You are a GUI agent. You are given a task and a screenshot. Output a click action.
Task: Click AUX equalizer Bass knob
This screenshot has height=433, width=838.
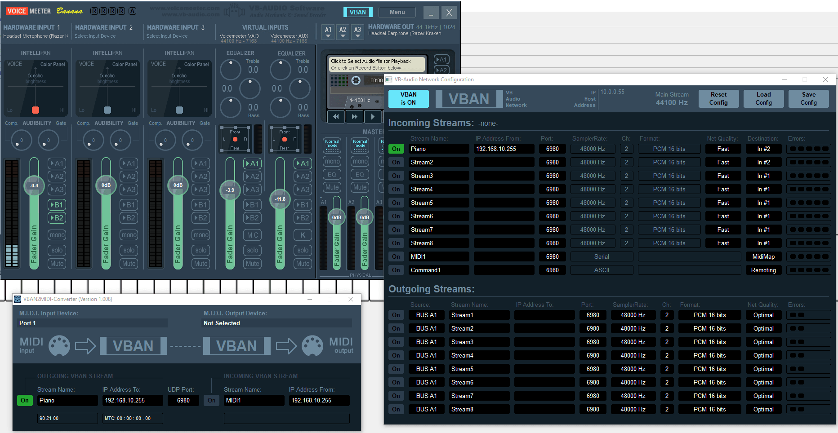[x=281, y=107]
